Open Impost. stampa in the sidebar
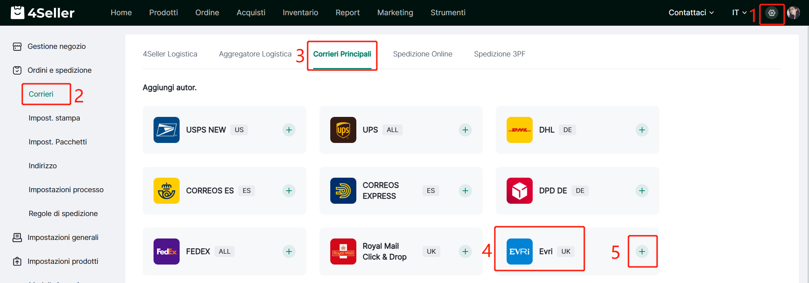Screen dimensions: 809x283 (x=54, y=118)
